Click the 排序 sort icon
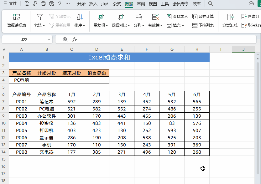 tap(80, 17)
